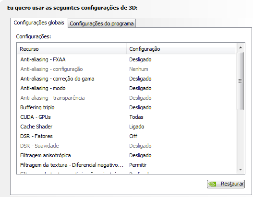Screen dimensions: 253x197
Task: Change Cache Shader Ligado value
Action: click(136, 127)
